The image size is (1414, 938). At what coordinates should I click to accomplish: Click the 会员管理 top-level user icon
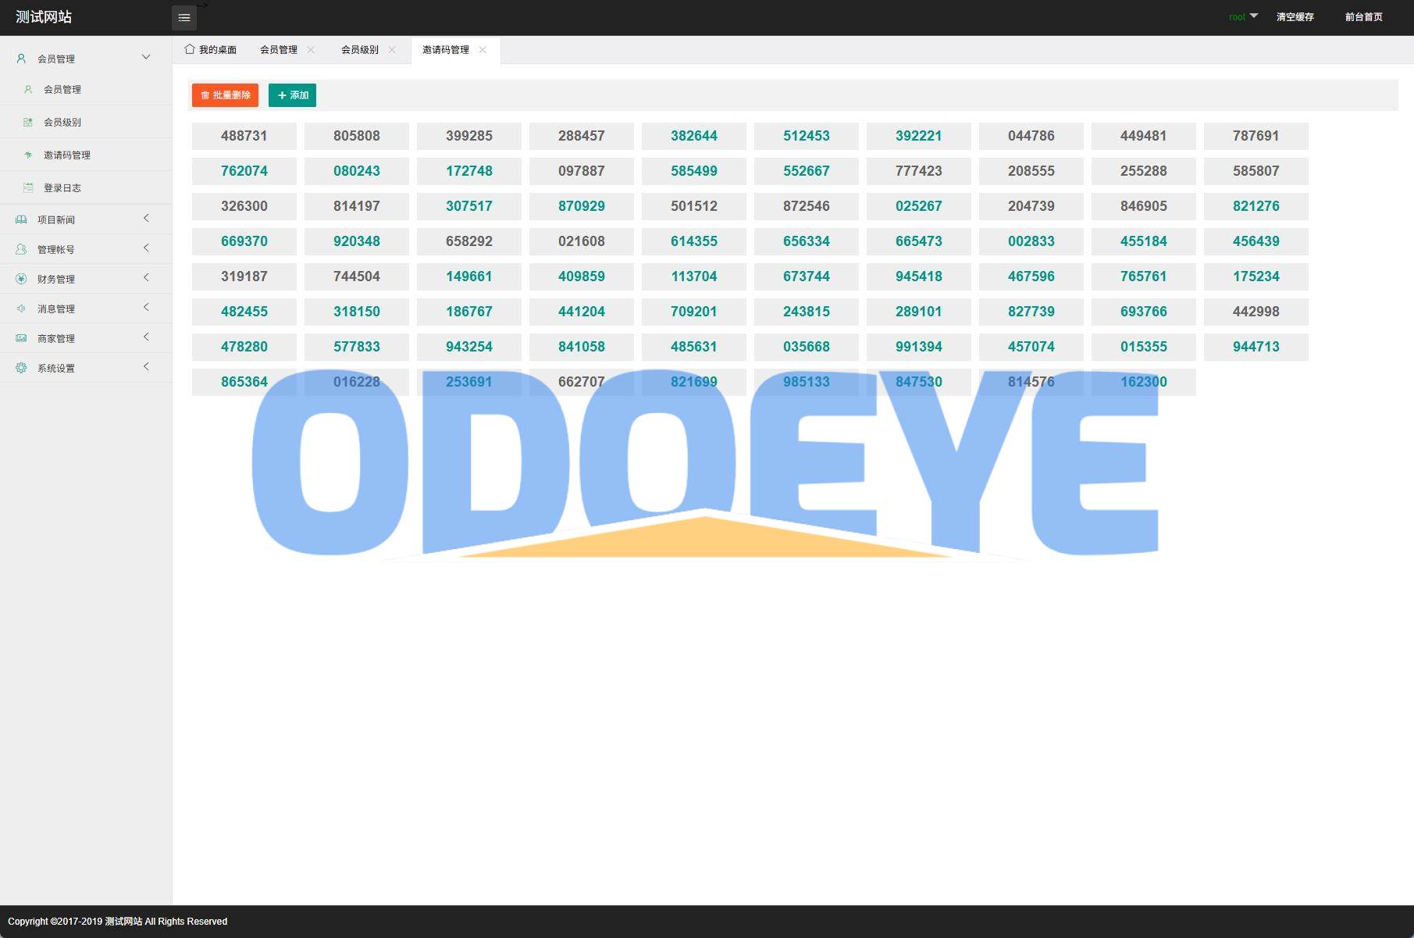(21, 59)
